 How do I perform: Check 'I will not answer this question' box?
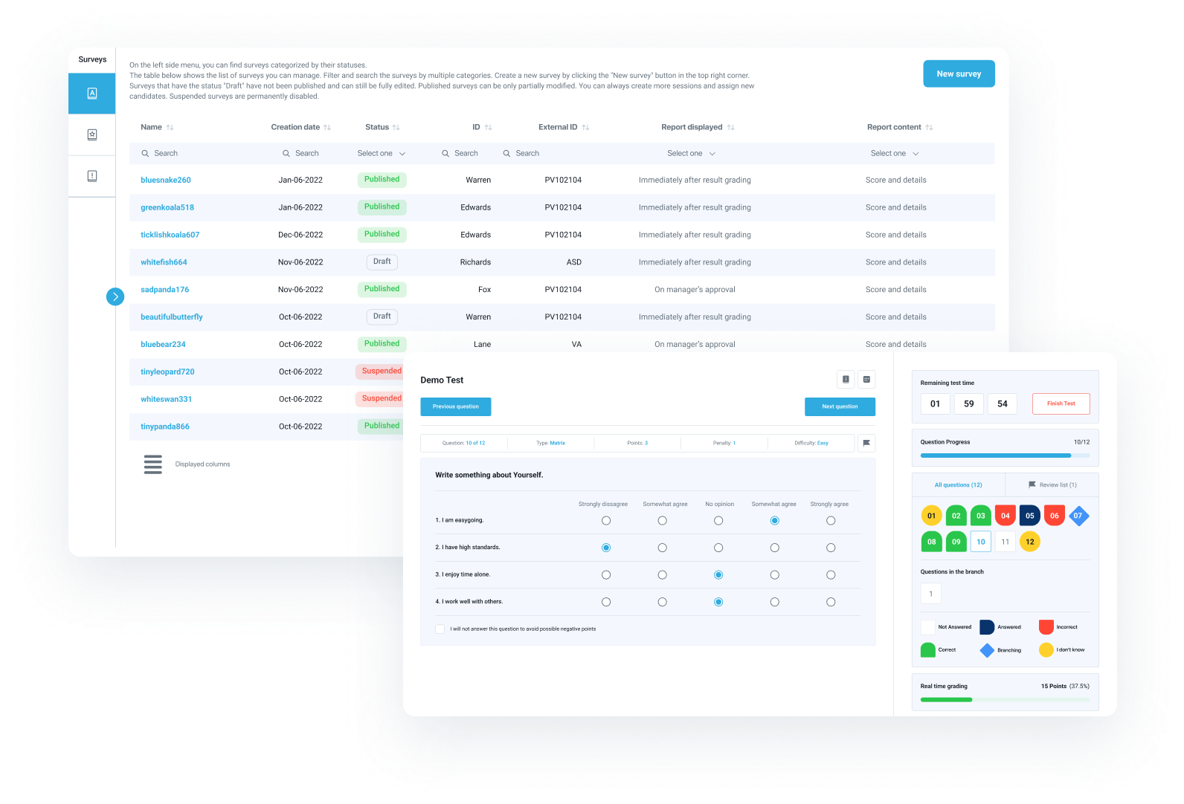(x=440, y=629)
